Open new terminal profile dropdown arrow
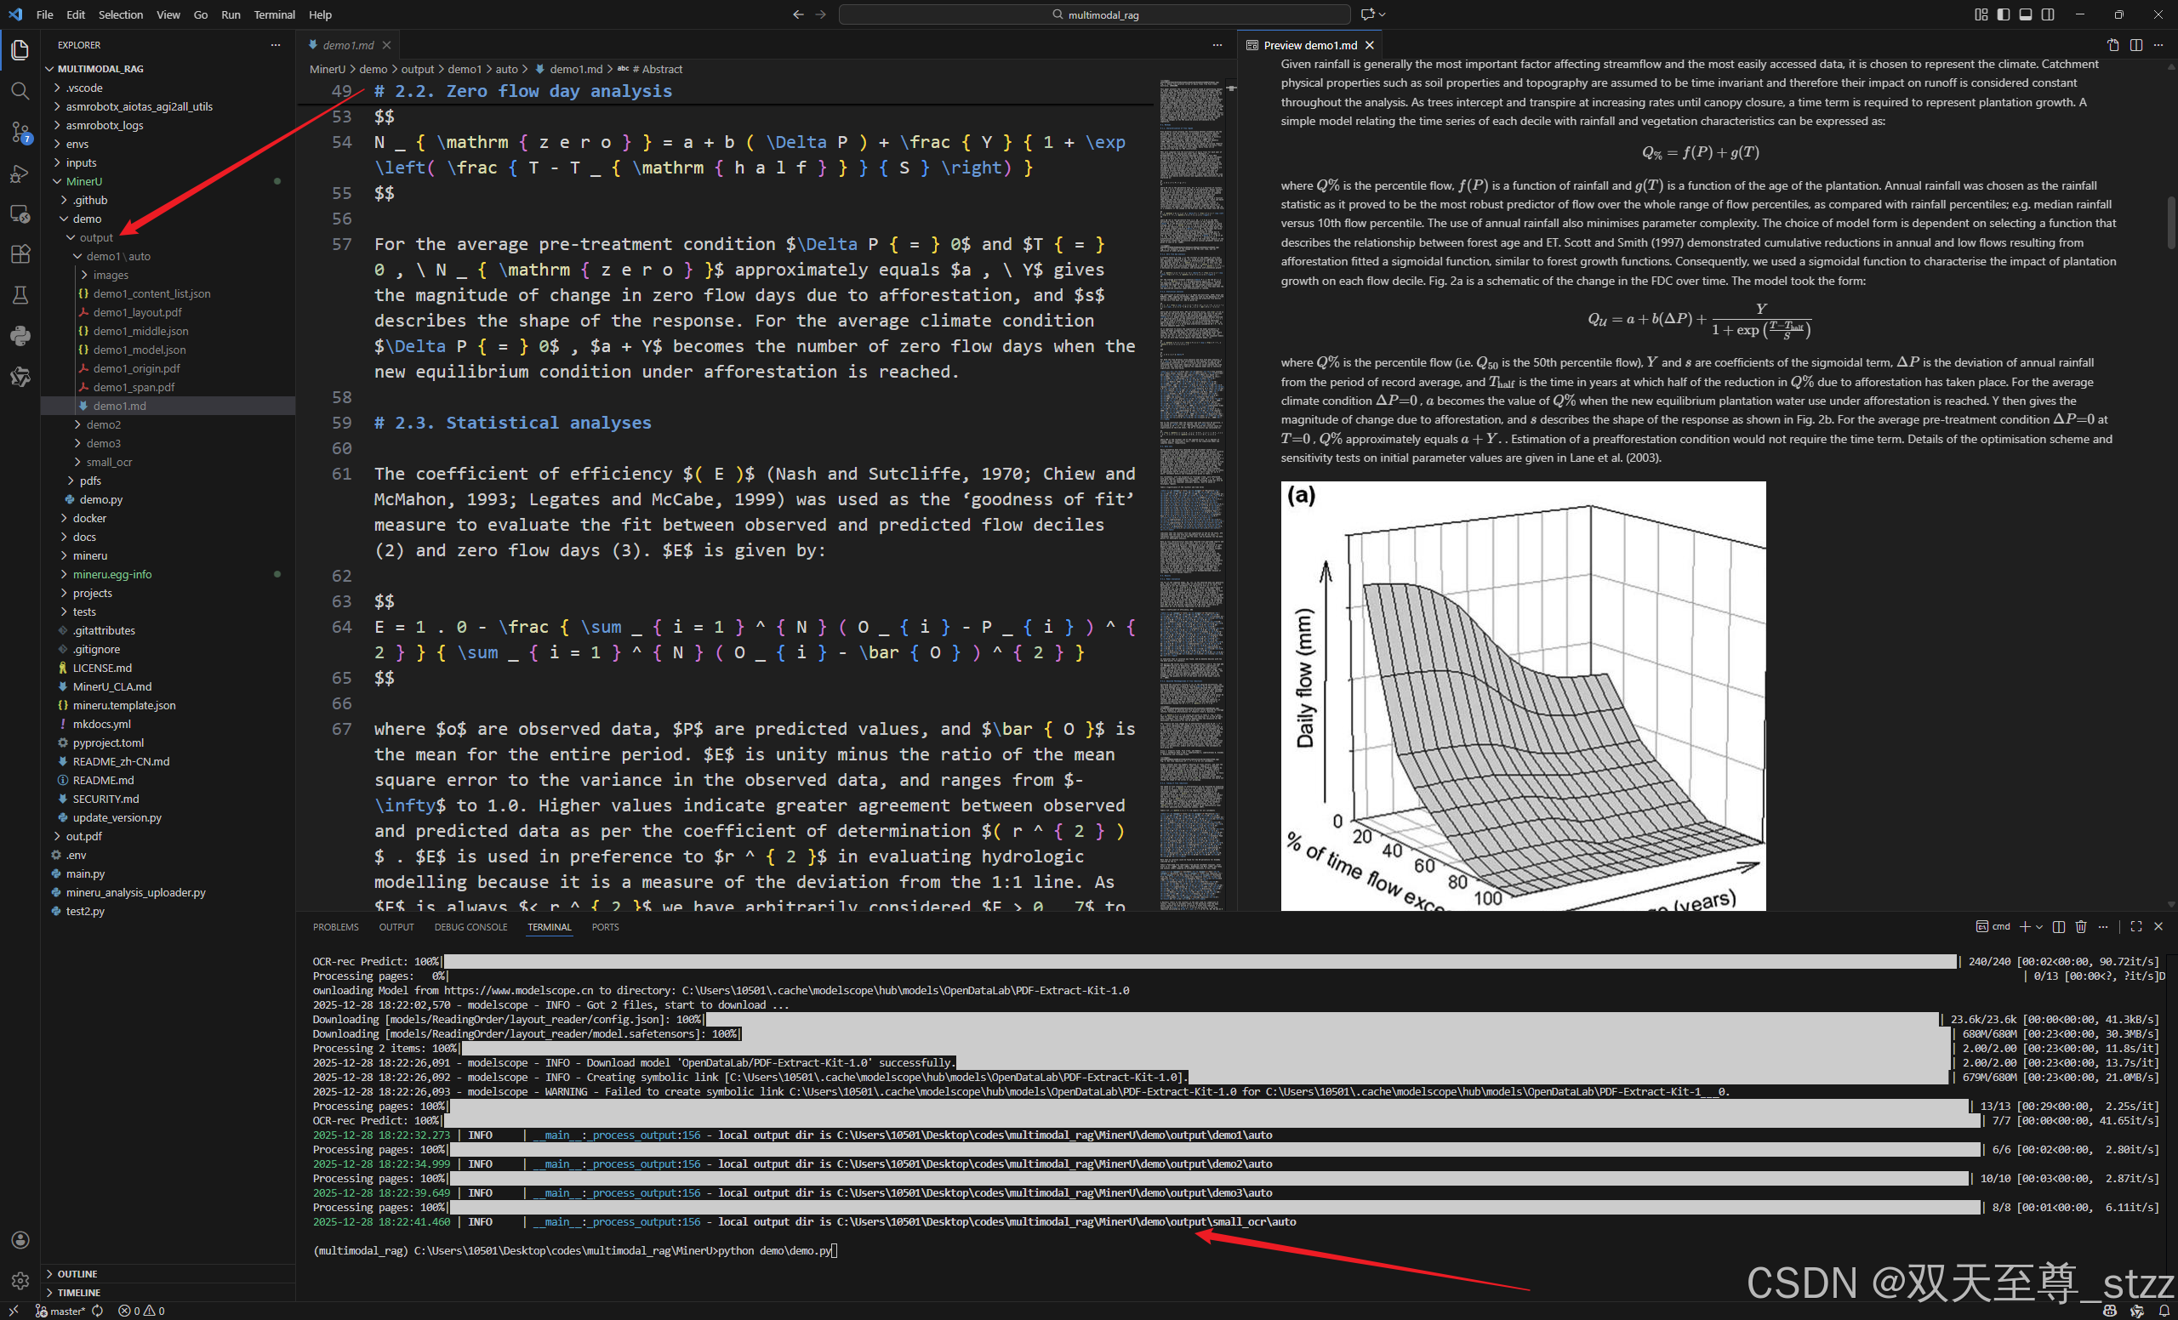Screen dimensions: 2178x1320 (2039, 927)
